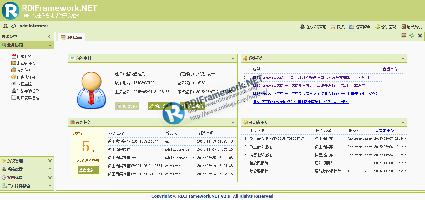Screen dimensions: 425x200
Task: Open 流程监控 in navigation tree
Action: 24,84
